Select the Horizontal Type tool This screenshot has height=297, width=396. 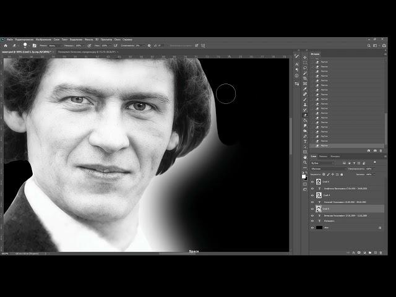coord(305,142)
